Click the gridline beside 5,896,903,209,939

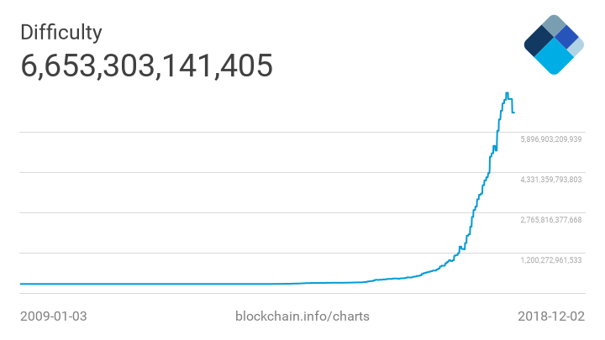[x=252, y=132]
